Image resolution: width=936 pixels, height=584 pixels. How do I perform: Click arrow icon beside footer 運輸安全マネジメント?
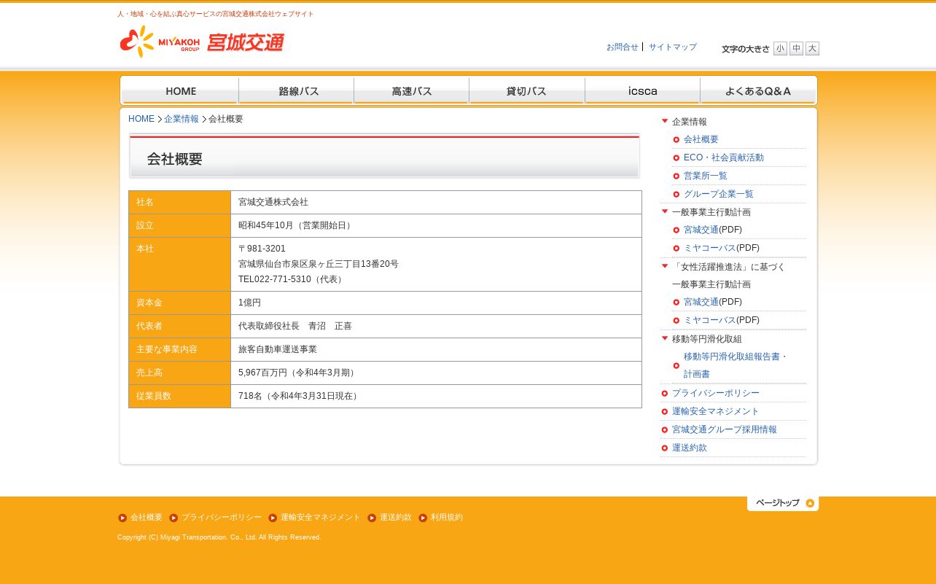pyautogui.click(x=273, y=518)
